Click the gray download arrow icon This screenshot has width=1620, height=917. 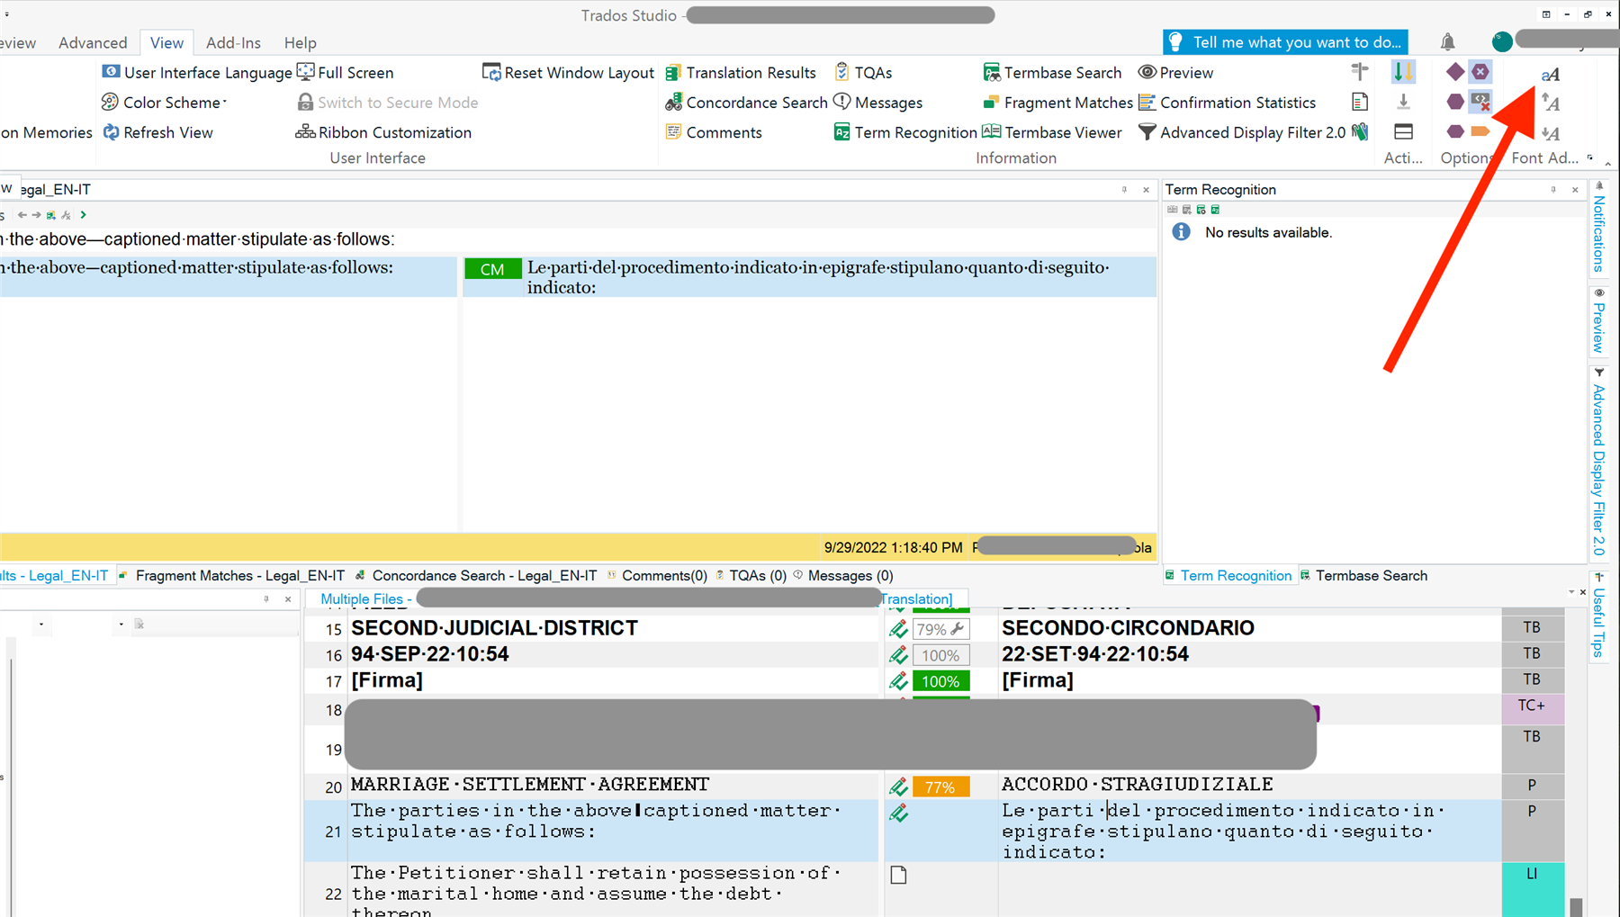point(1403,102)
